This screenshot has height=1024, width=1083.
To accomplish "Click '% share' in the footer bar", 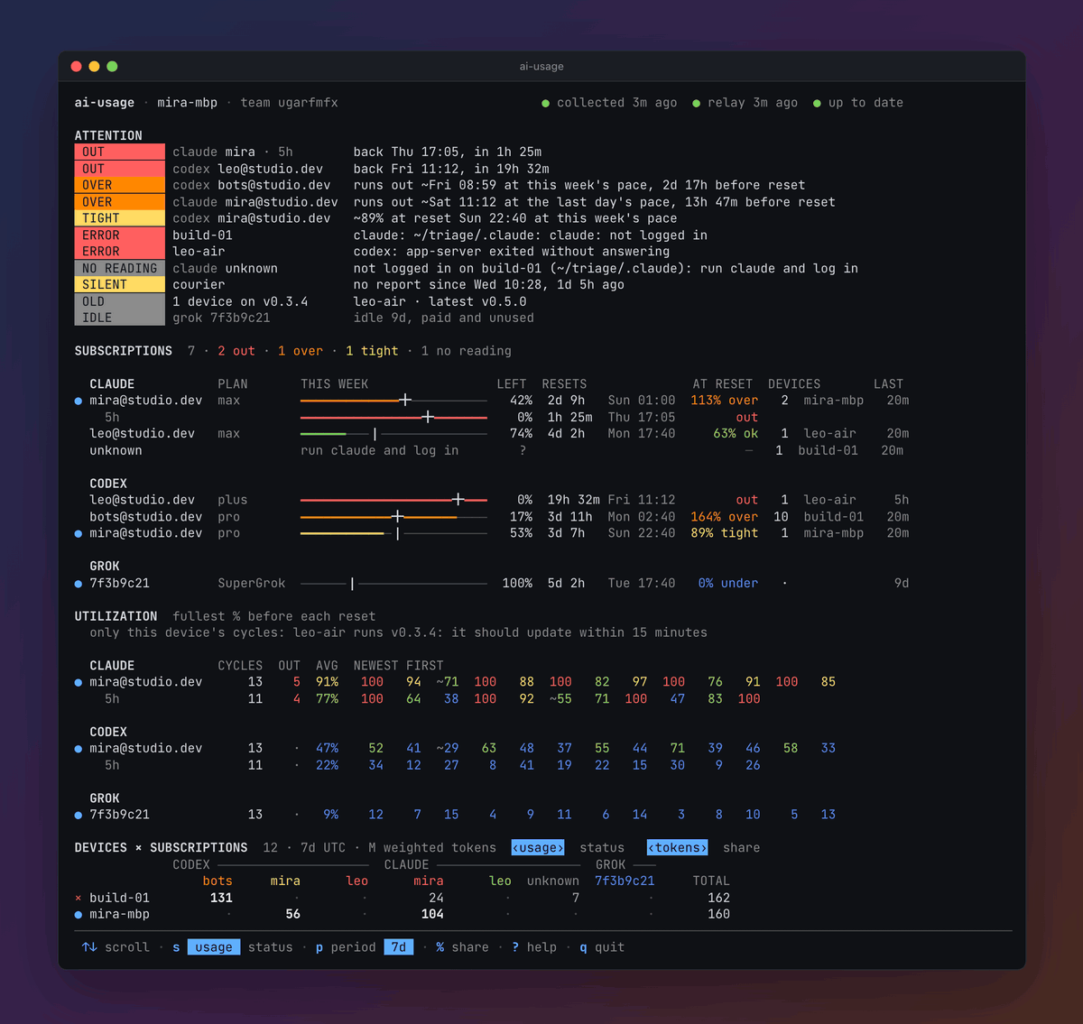I will click(x=462, y=947).
